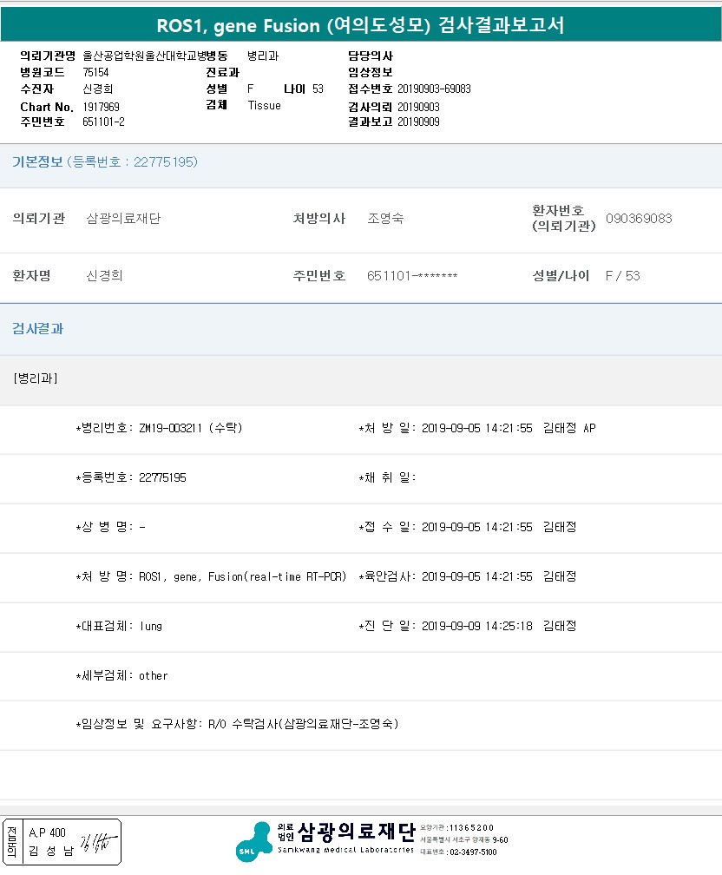Click the 환자번호 value 090369083

[639, 219]
